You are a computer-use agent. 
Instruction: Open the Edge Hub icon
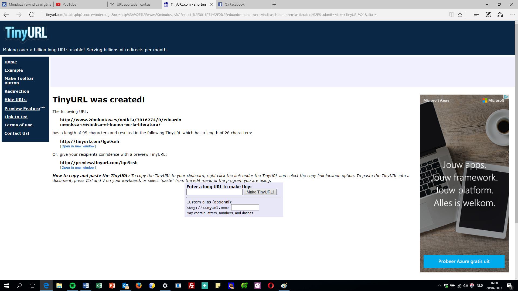click(x=476, y=15)
